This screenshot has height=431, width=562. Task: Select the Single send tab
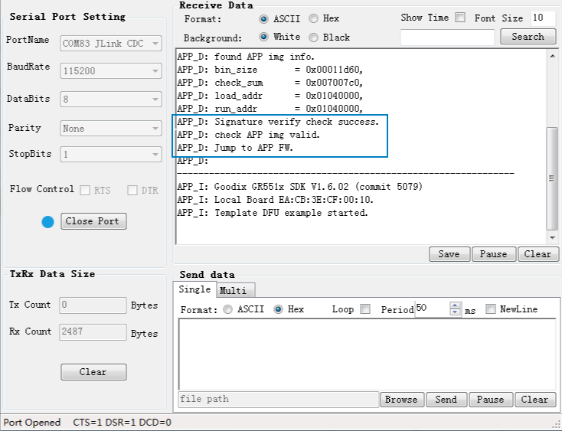tap(194, 289)
